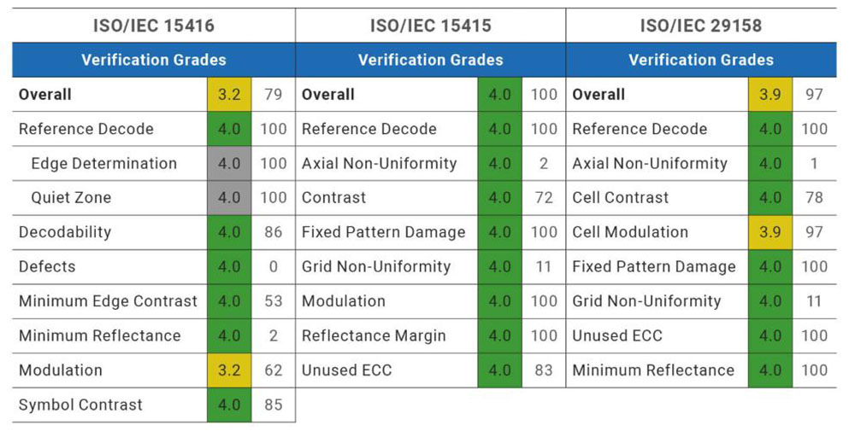855x437 pixels.
Task: Click the yellow 3.2 Overall grade cell
Action: click(229, 95)
